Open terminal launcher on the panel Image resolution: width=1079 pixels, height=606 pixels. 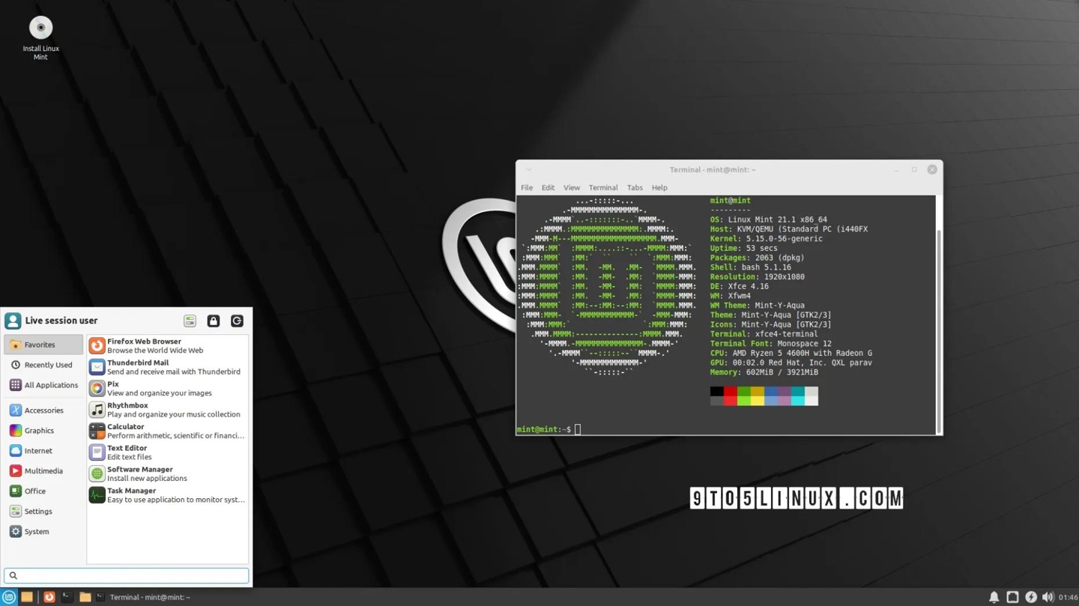point(67,597)
